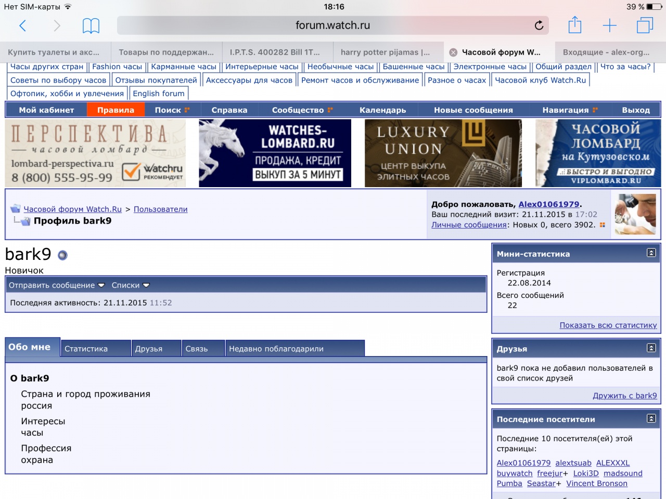Screen dimensions: 666x499
Task: Click the Дружить с bark9 link
Action: 624,396
